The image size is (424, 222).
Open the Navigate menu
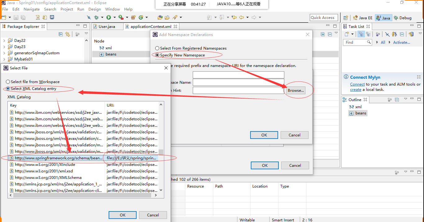[x=32, y=9]
